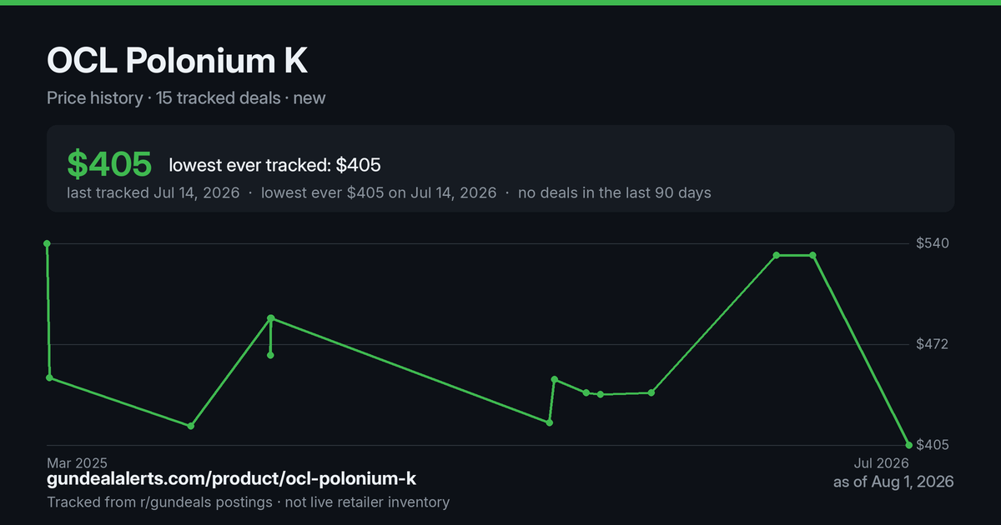Select the $472 axis label

pyautogui.click(x=933, y=344)
